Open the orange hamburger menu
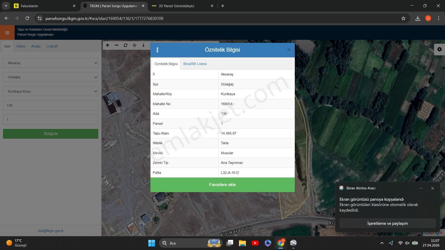 point(7,33)
